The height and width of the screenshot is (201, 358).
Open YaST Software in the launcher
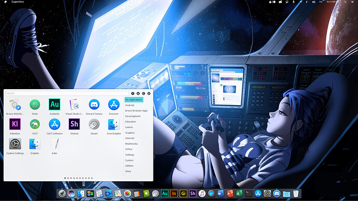pos(54,126)
